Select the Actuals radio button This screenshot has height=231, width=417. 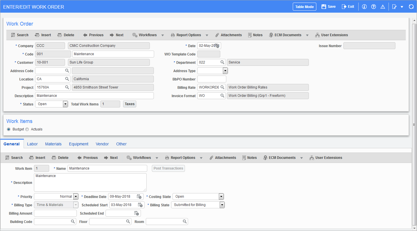click(27, 129)
